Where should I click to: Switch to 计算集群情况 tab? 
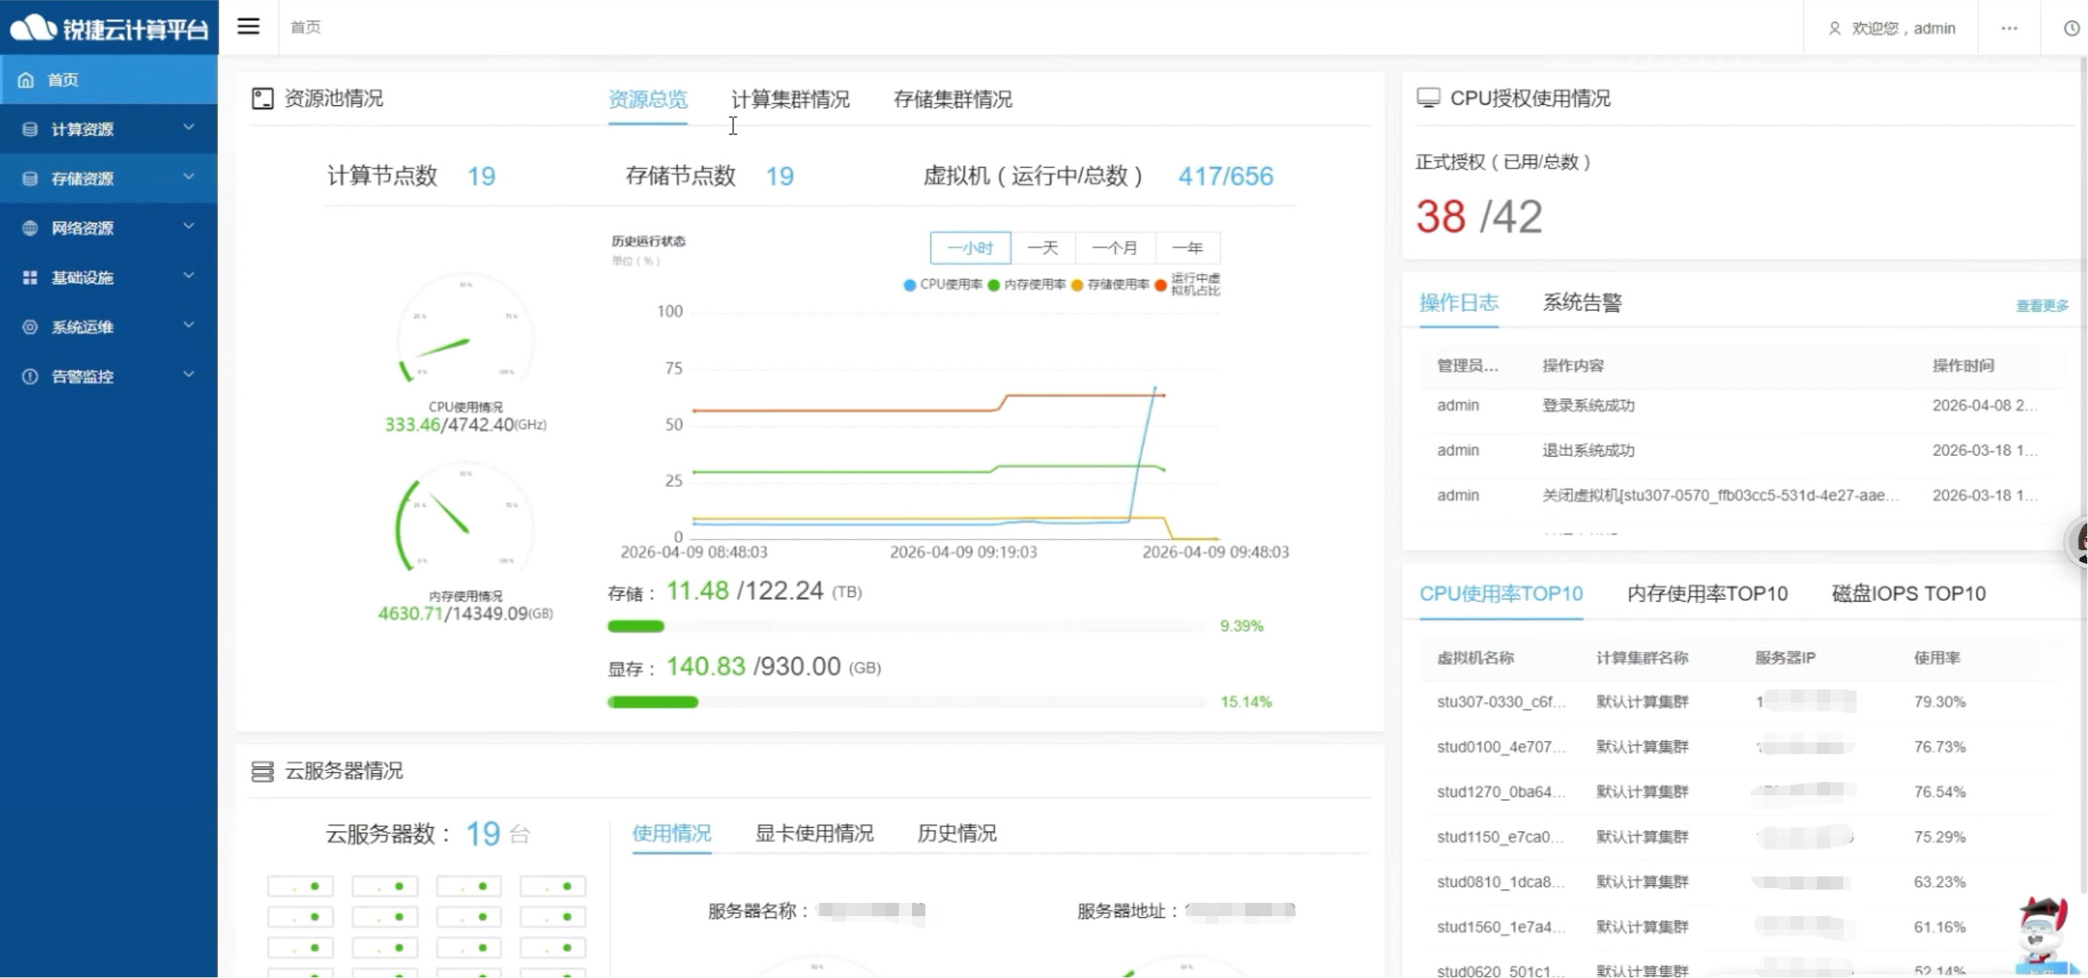tap(790, 99)
